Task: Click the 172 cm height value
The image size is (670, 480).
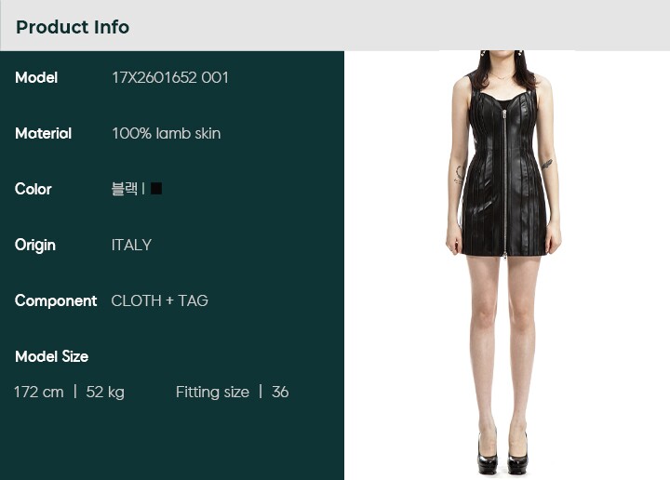Action: pos(39,392)
